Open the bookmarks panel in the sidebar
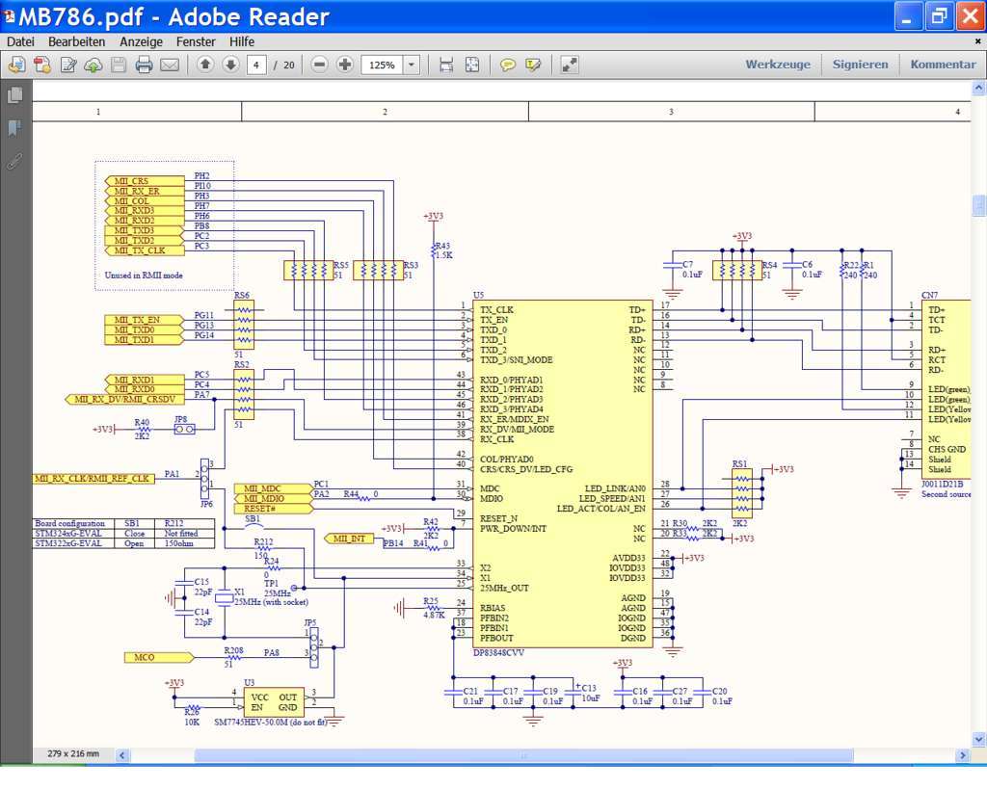987x789 pixels. coord(15,128)
